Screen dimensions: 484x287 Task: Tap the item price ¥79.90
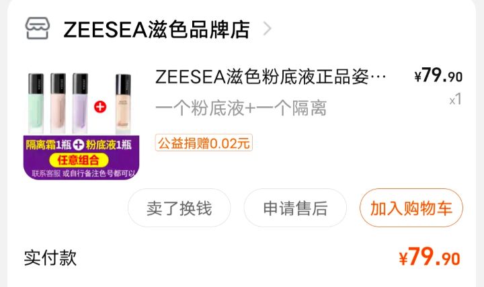click(x=438, y=75)
